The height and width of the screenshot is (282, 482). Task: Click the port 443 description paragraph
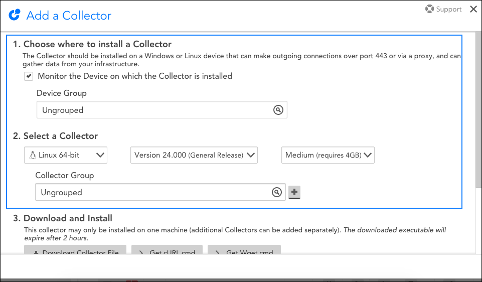(242, 60)
